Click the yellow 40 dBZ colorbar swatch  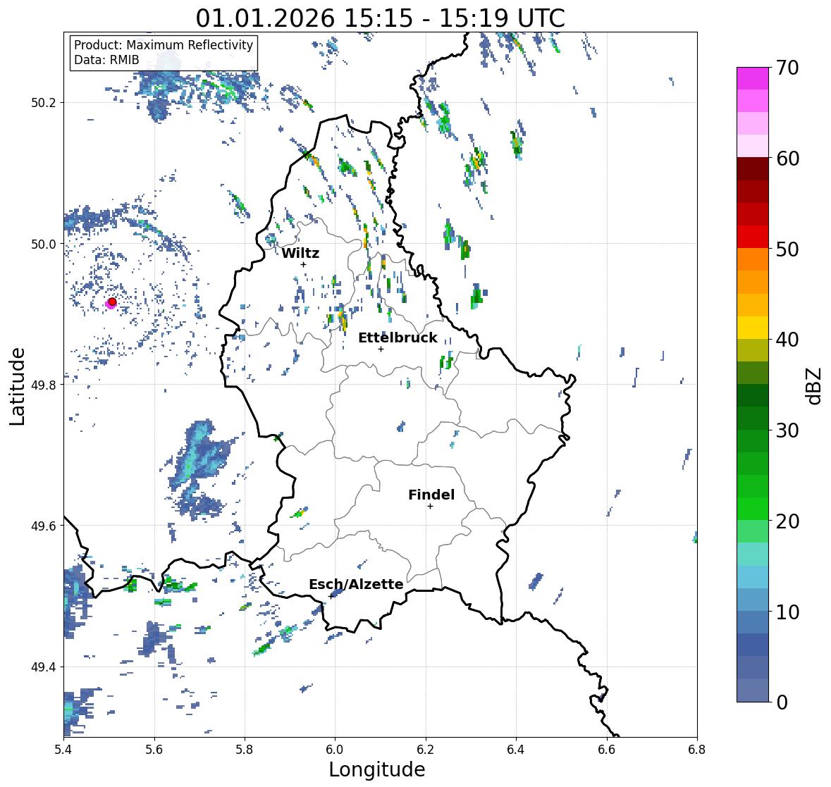[x=753, y=328]
